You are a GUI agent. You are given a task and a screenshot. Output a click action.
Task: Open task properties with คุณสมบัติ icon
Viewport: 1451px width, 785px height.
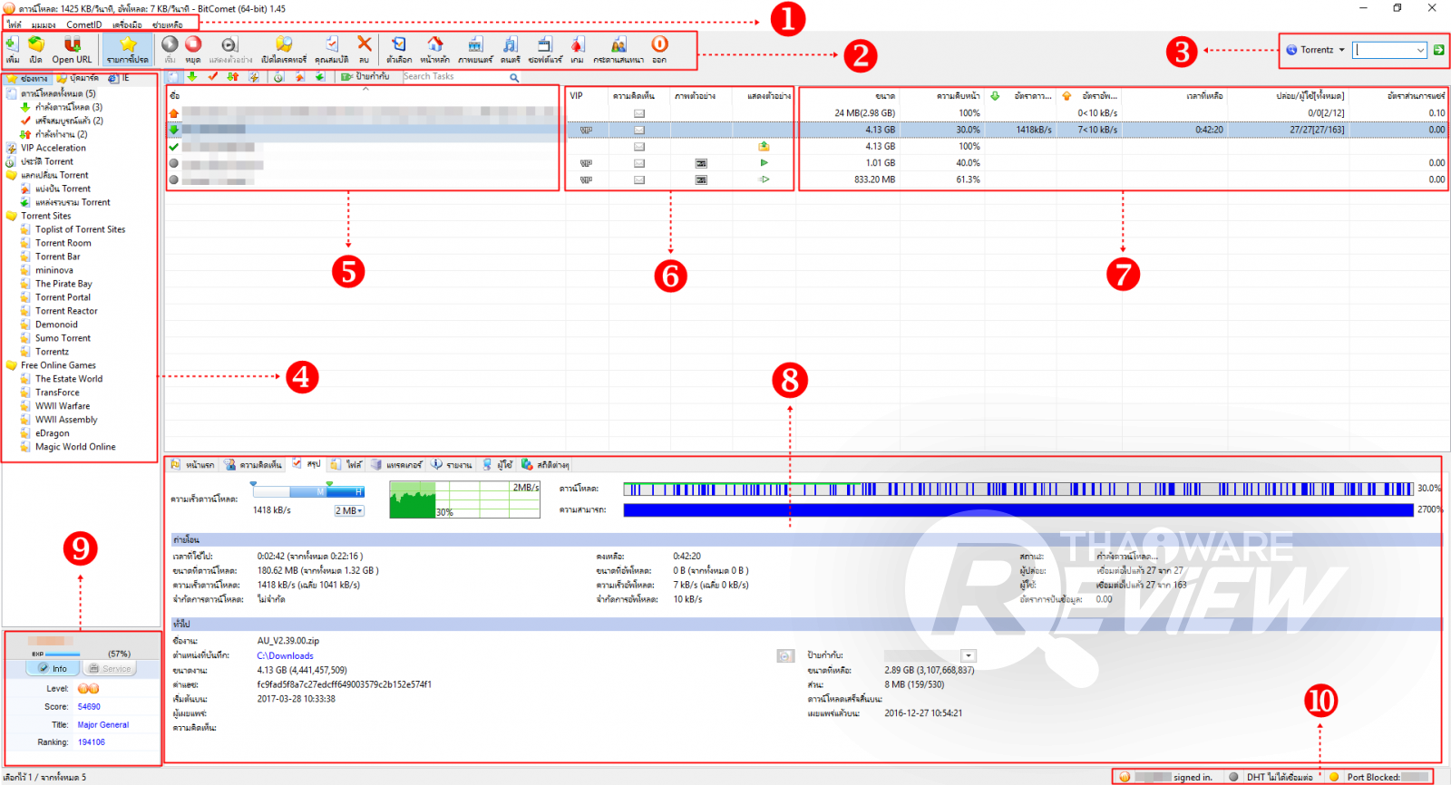pyautogui.click(x=332, y=49)
